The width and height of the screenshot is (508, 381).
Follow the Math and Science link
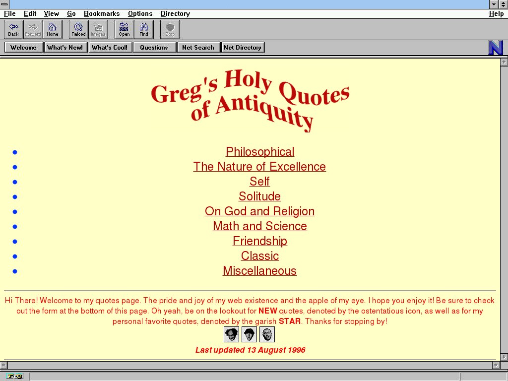[259, 226]
